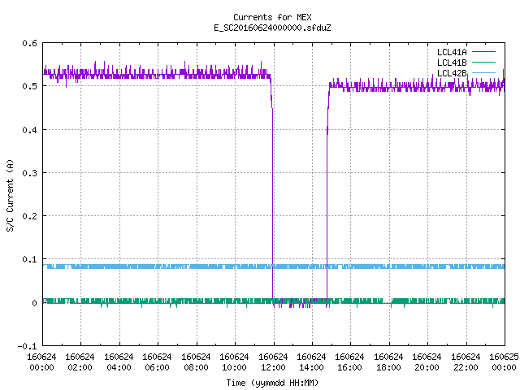Click the chart title 'Currents for MEX'
Screen dimensions: 520x390
pyautogui.click(x=272, y=17)
